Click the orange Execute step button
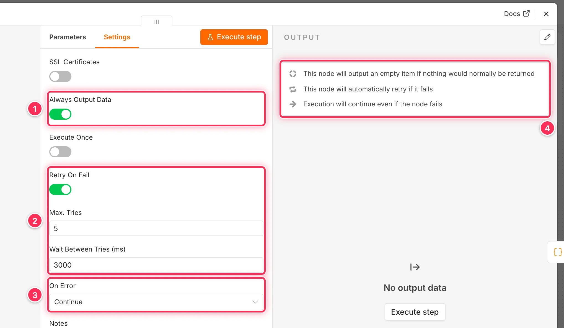This screenshot has width=564, height=328. click(234, 37)
